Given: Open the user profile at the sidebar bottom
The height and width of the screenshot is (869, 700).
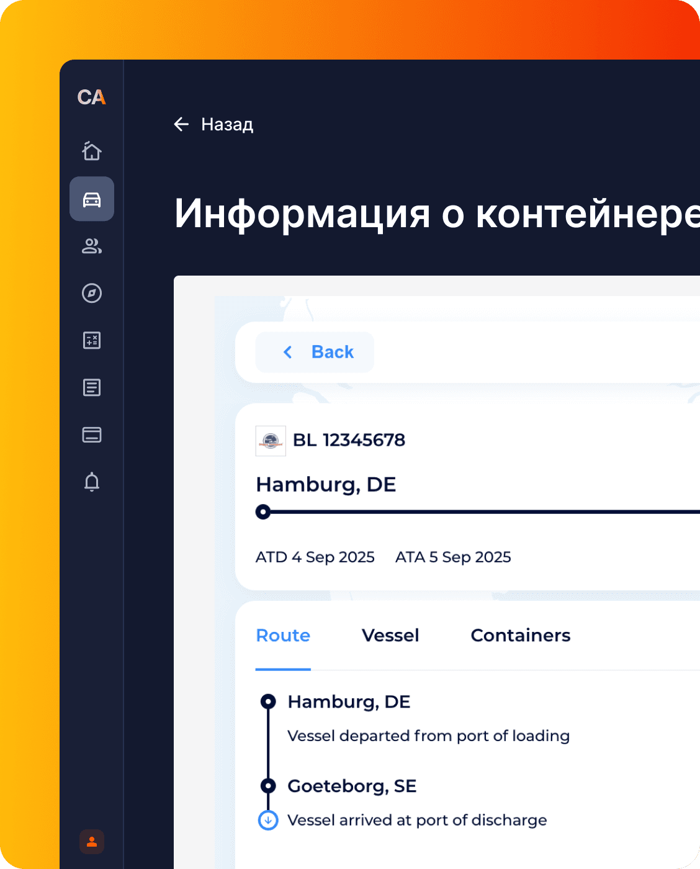Looking at the screenshot, I should click(x=91, y=842).
